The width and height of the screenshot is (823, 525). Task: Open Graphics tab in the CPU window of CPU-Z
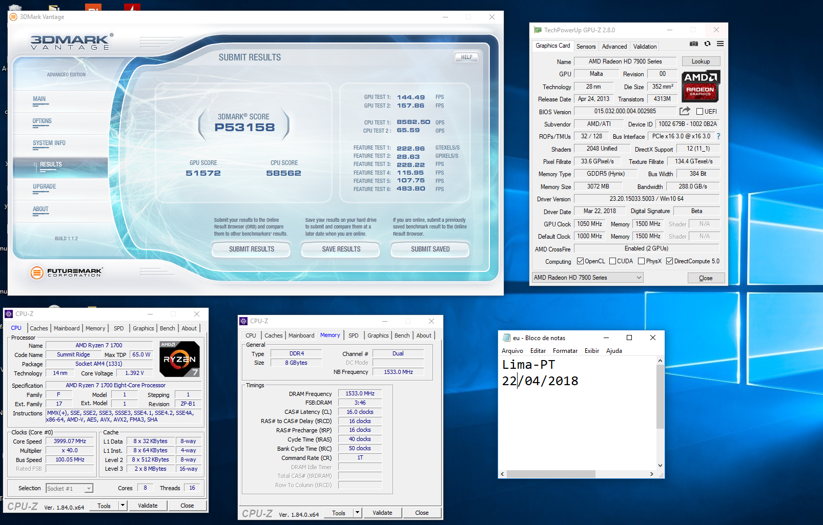coord(143,328)
